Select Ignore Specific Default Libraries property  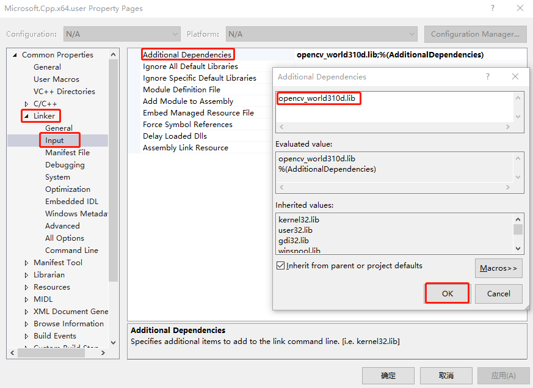point(200,78)
